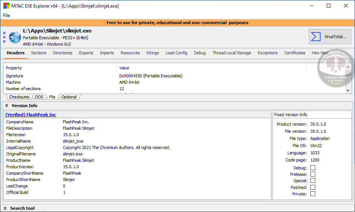Image resolution: width=355 pixels, height=212 pixels.
Task: Select the Optional sub-tab
Action: pos(69,97)
